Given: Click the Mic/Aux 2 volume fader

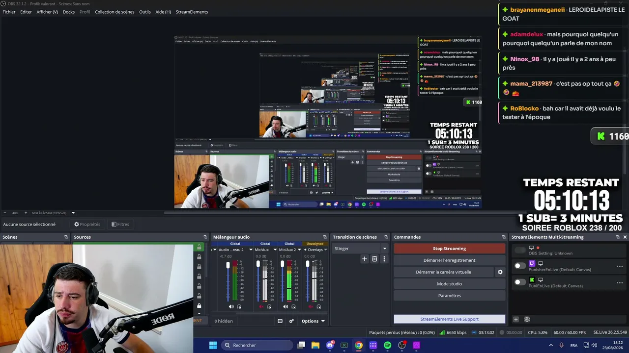Looking at the screenshot, I should (282, 264).
